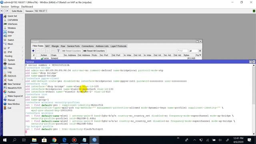Click Reset Counters button
Screen dimensions: 256x144
72,51
